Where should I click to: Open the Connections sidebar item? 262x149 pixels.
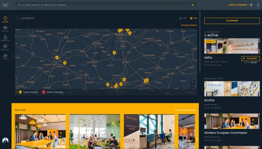pyautogui.click(x=5, y=38)
